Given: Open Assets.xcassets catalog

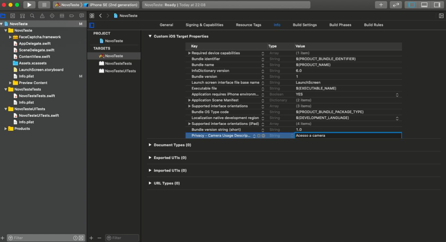Looking at the screenshot, I should 32,63.
